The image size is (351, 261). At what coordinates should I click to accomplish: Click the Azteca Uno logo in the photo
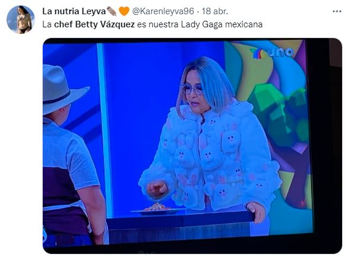(271, 53)
